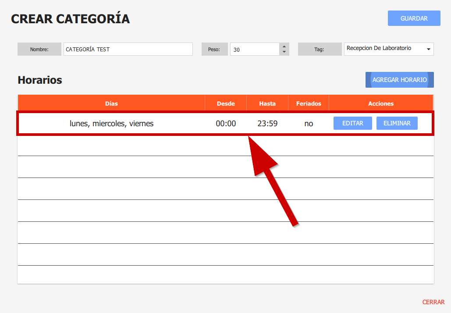Image resolution: width=451 pixels, height=313 pixels.
Task: Select the 'lunes, miercoles, viernes' cell
Action: tap(111, 124)
